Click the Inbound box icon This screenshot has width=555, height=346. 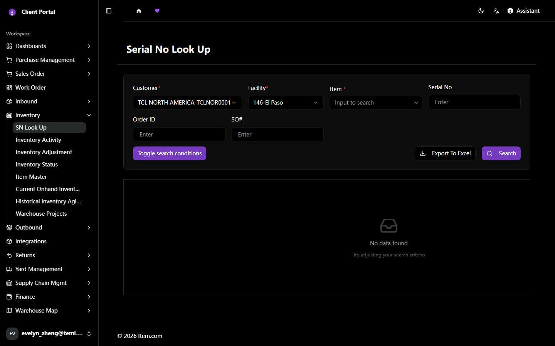coord(9,101)
